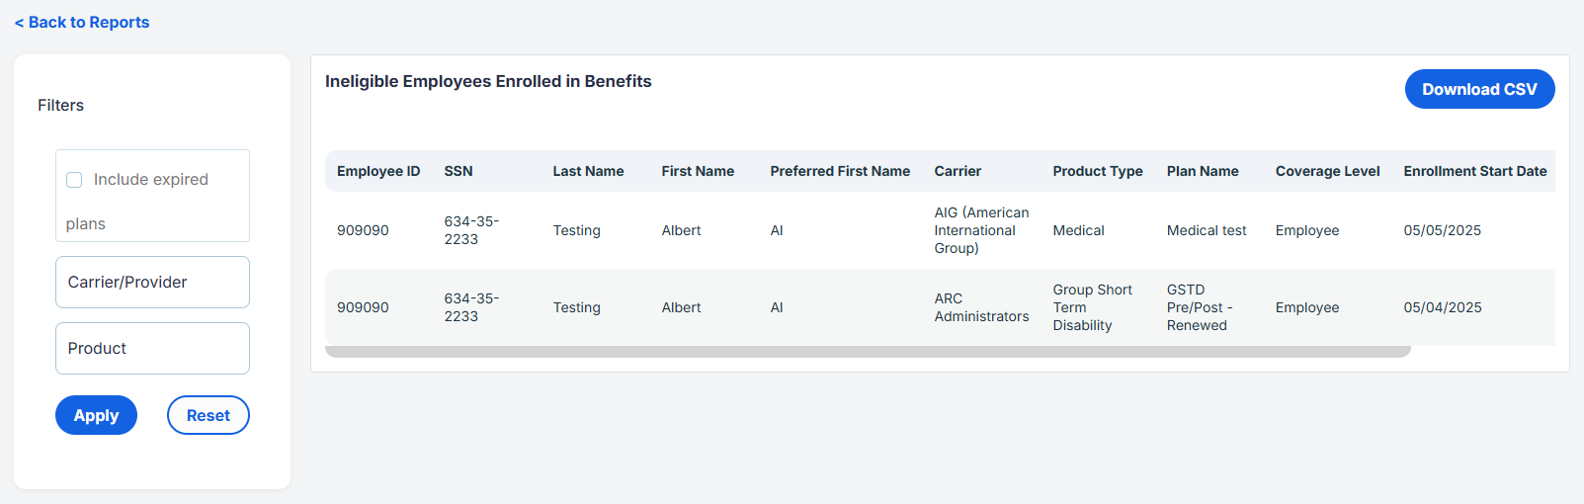Apply the selected filters

click(96, 415)
